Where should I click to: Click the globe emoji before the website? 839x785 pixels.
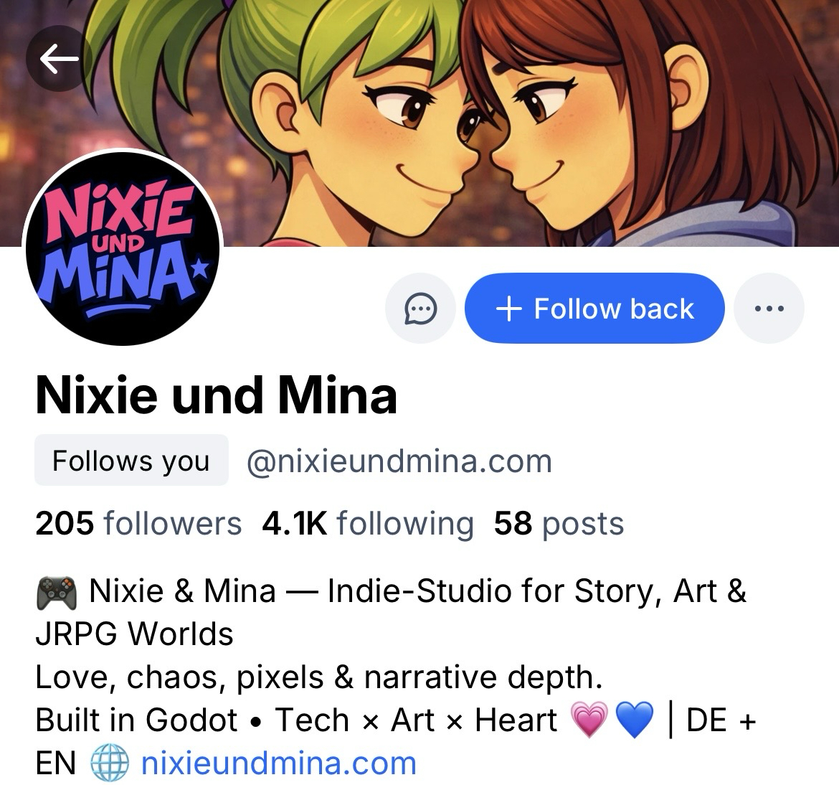click(x=109, y=763)
